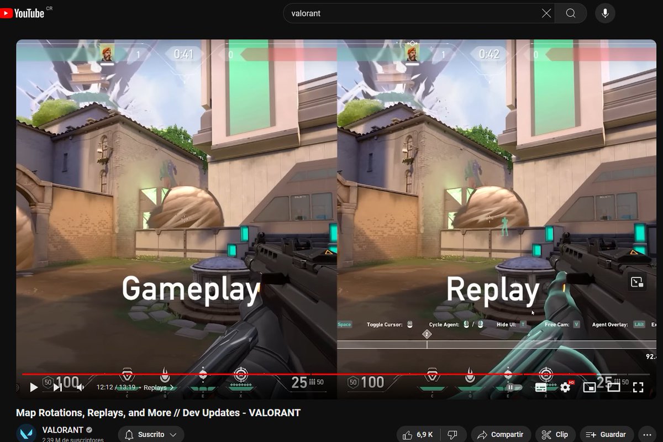Expand the Suscrito notification dropdown

(173, 435)
